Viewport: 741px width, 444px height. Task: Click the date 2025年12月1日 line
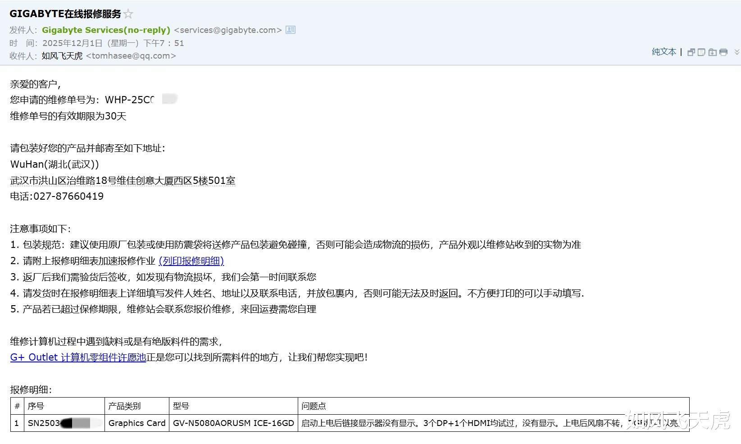(113, 43)
